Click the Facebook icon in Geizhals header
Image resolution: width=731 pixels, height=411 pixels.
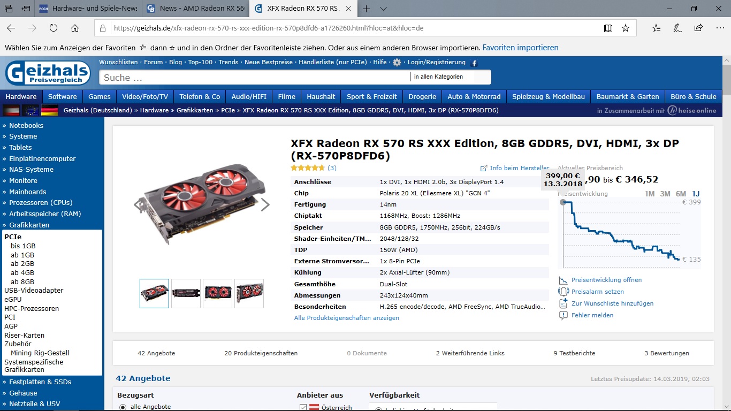(474, 64)
